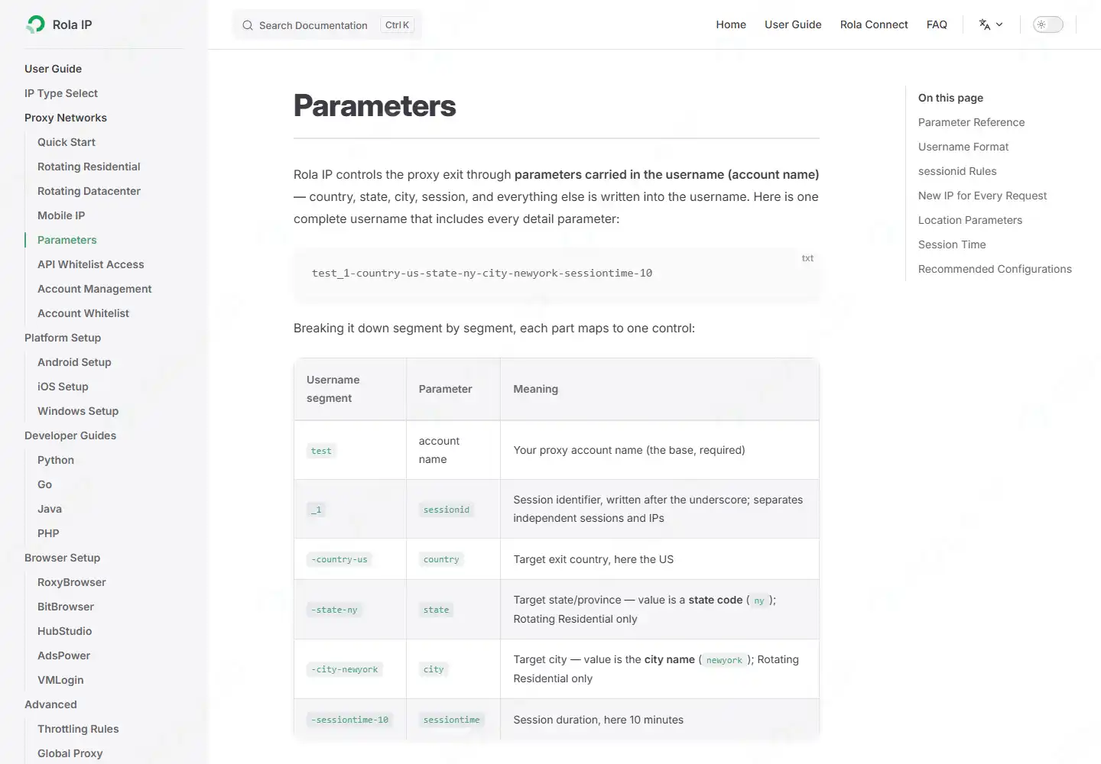Jump to Username Format section
This screenshot has height=764, width=1101.
[963, 147]
